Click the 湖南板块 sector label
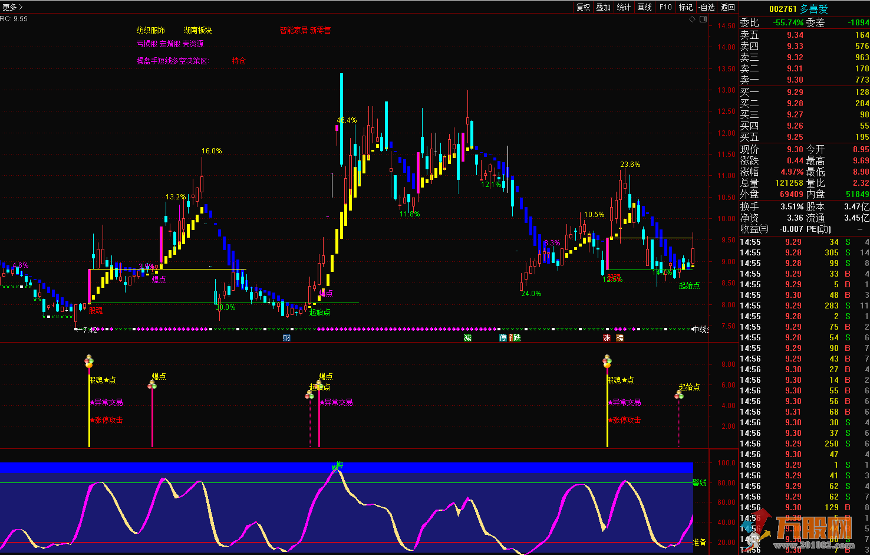 (197, 30)
